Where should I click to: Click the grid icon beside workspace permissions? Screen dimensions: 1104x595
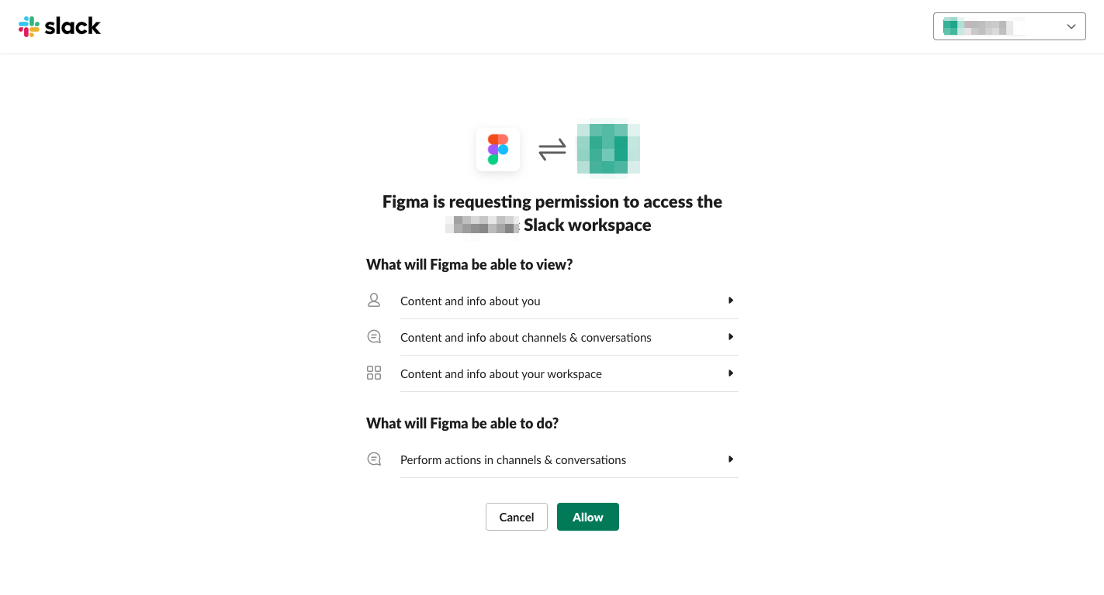coord(374,373)
